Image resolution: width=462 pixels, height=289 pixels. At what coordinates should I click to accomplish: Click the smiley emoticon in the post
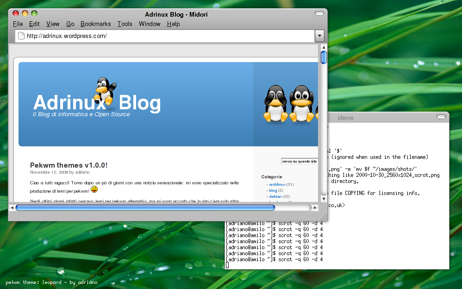click(x=94, y=189)
